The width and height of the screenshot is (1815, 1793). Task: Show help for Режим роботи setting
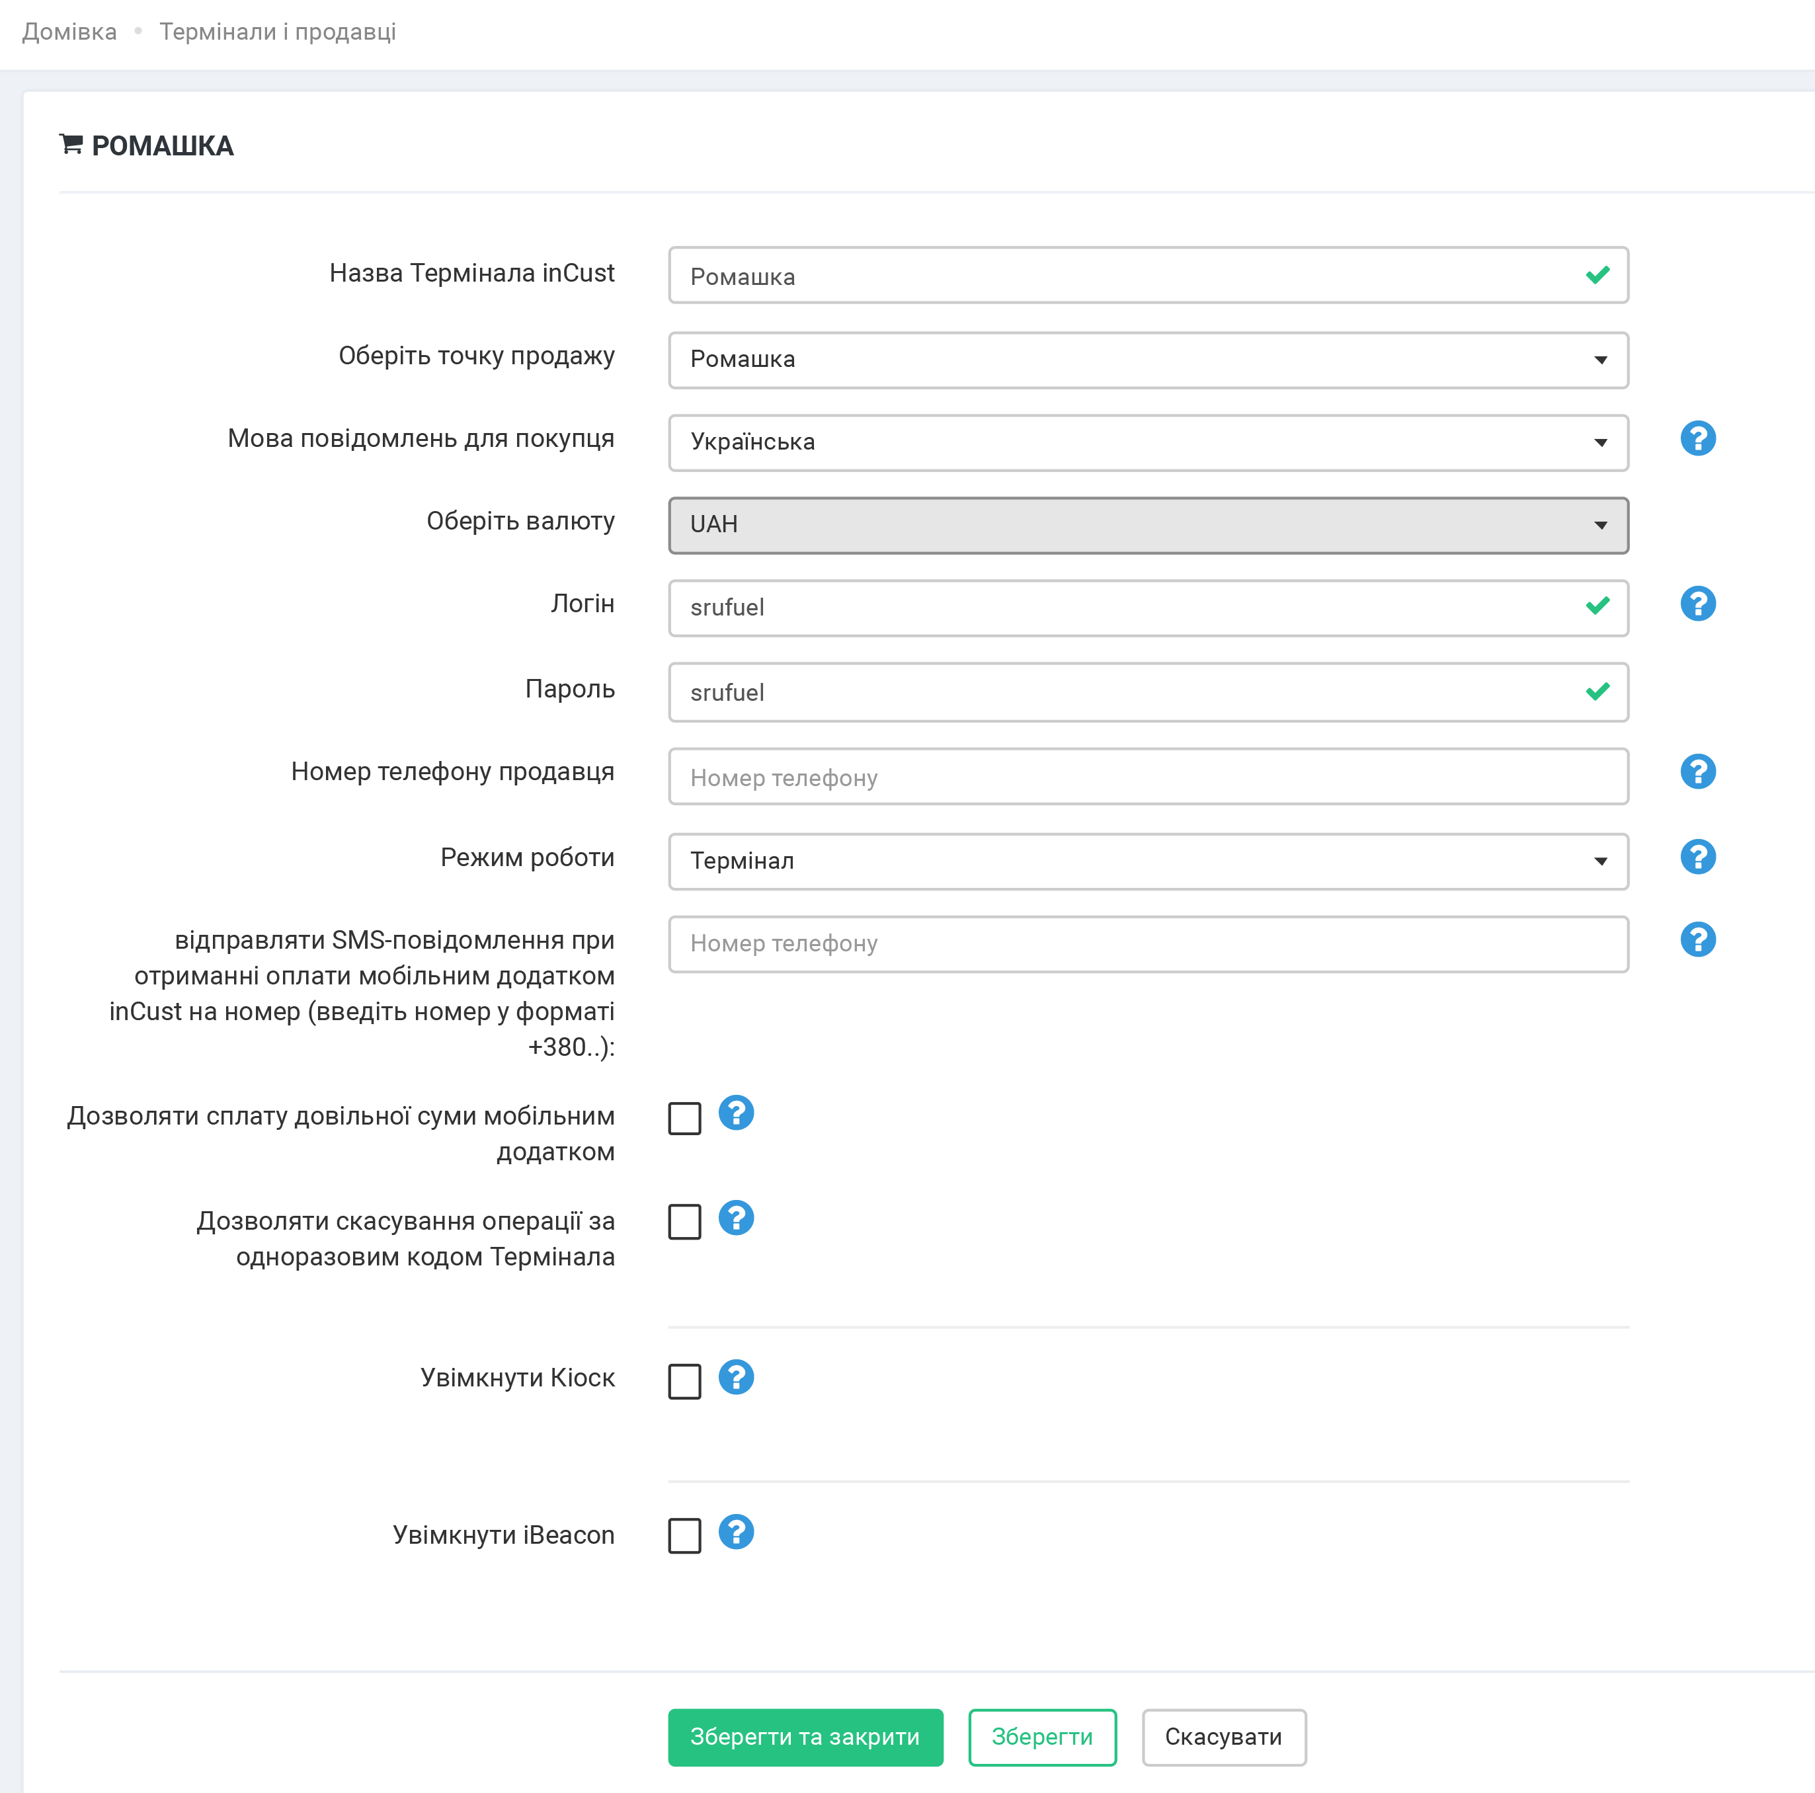pyautogui.click(x=1697, y=857)
